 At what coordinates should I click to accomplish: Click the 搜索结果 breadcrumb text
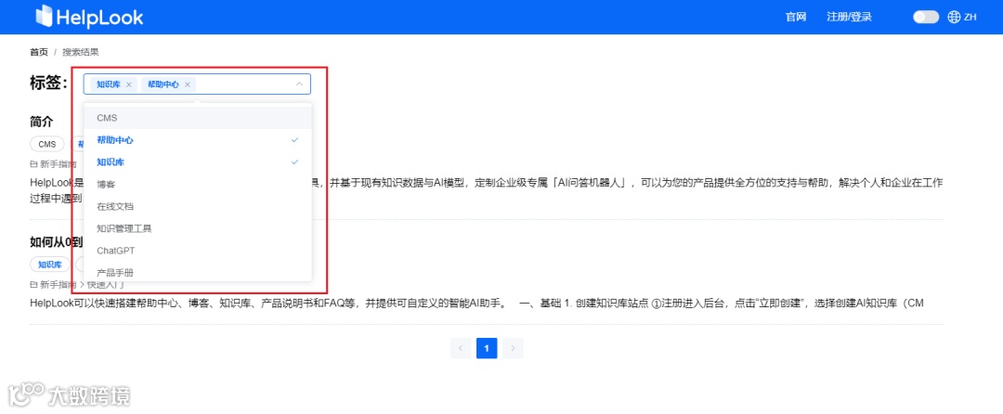click(x=81, y=52)
